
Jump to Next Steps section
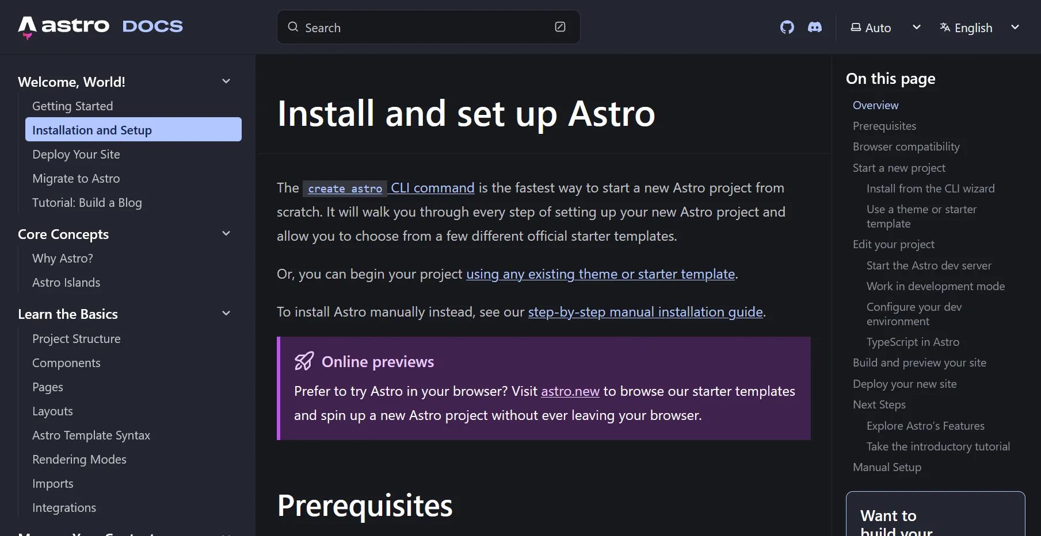(x=879, y=404)
